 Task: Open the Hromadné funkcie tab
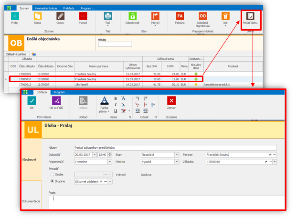[46, 8]
